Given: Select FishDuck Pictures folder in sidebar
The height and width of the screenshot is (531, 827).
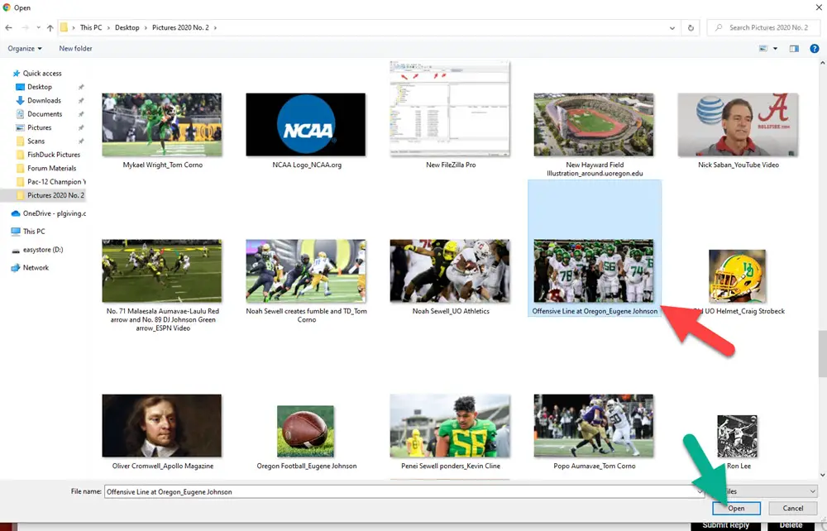Looking at the screenshot, I should (x=54, y=155).
